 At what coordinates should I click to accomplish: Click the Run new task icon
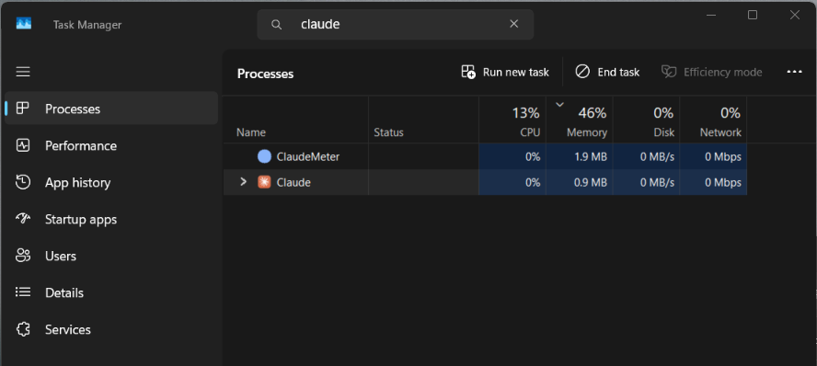pyautogui.click(x=468, y=72)
